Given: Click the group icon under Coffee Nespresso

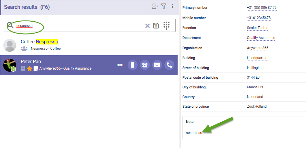Looking at the screenshot, I should pos(24,49).
